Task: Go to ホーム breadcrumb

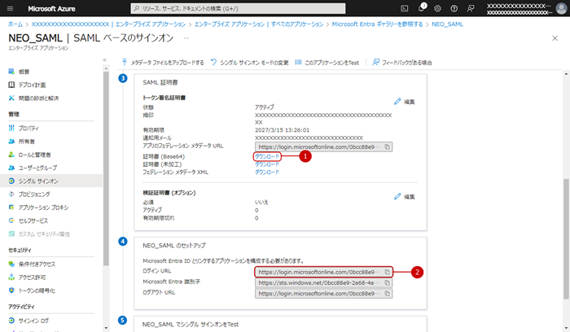Action: click(x=15, y=24)
